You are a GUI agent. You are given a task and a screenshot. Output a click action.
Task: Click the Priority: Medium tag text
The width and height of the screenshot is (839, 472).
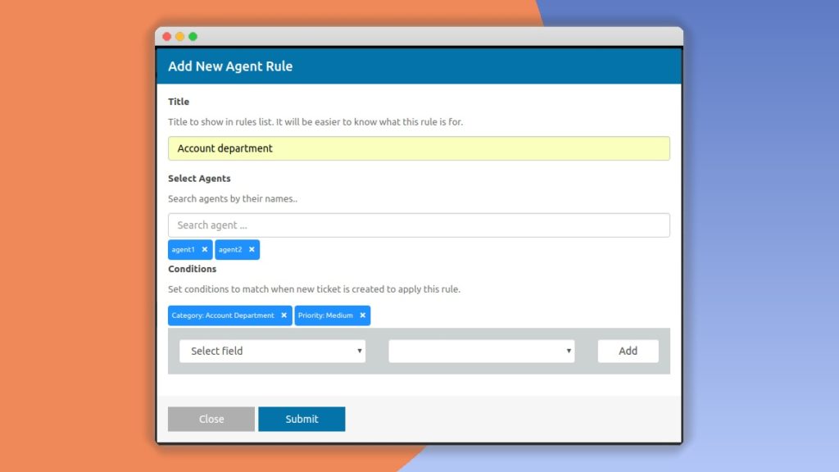click(326, 315)
